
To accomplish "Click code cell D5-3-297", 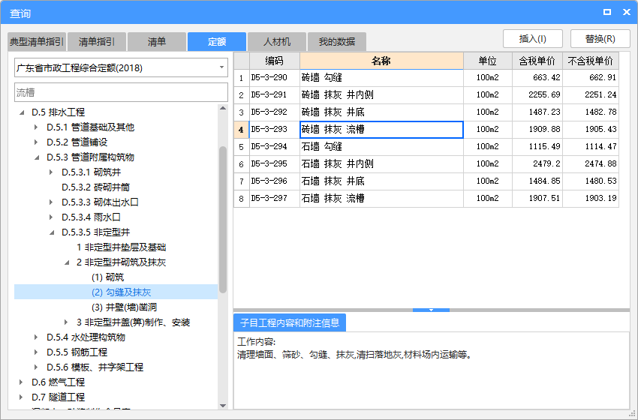I will (x=274, y=199).
